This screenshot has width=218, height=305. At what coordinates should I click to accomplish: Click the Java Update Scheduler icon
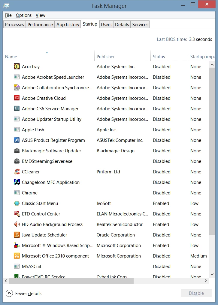(17, 235)
